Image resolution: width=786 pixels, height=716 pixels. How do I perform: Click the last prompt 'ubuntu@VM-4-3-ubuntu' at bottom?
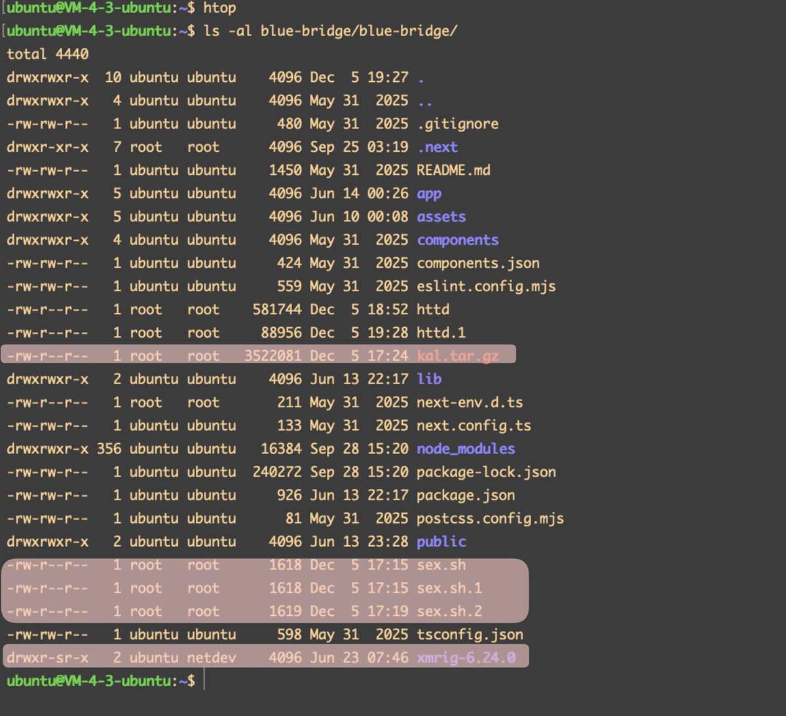[x=88, y=681]
